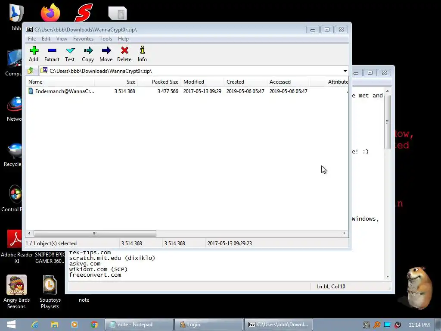
Task: Open the Network desktop icon
Action: [x=13, y=109]
